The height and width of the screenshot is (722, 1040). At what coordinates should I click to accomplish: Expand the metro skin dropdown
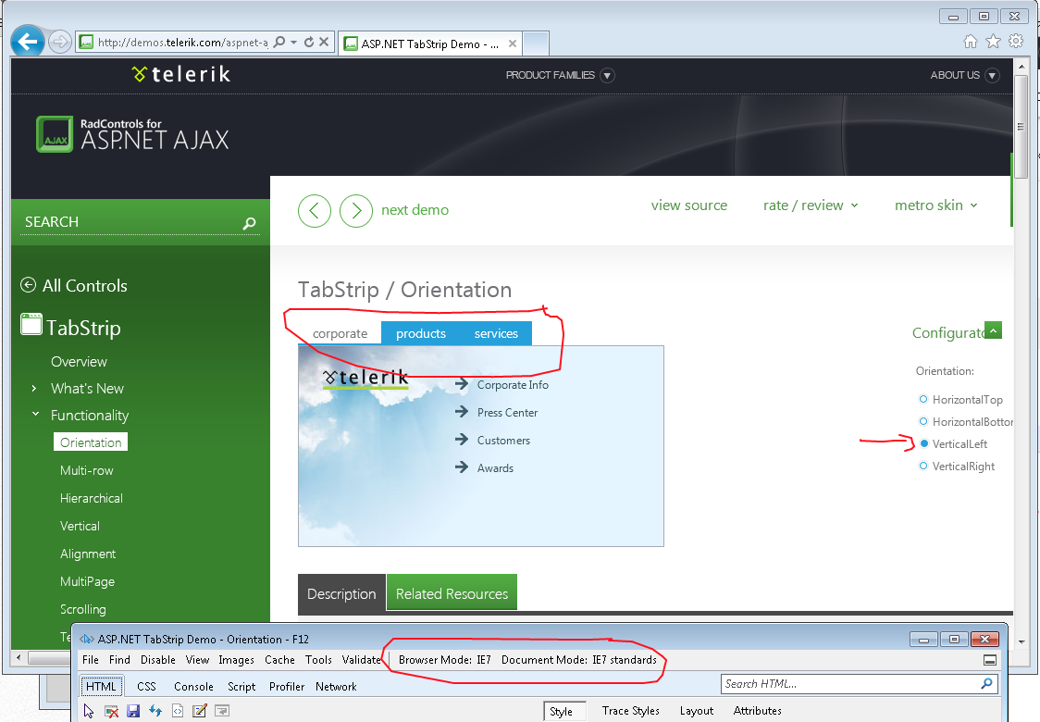(935, 205)
